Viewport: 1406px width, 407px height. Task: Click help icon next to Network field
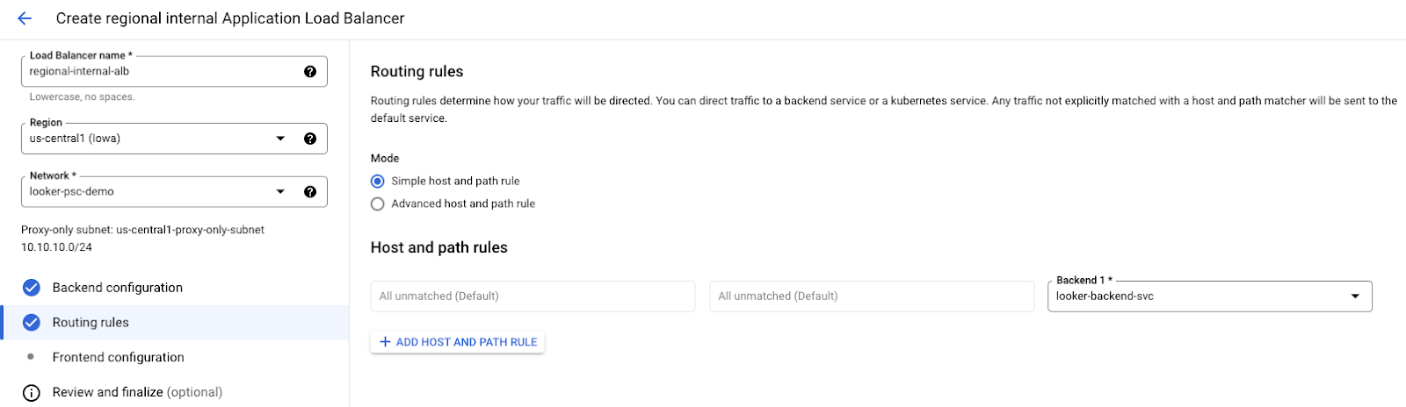pos(310,192)
